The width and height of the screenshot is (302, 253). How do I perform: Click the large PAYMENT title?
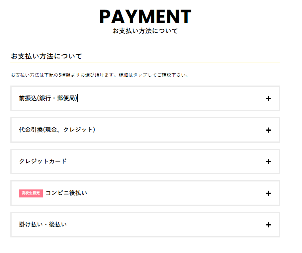[x=145, y=17]
